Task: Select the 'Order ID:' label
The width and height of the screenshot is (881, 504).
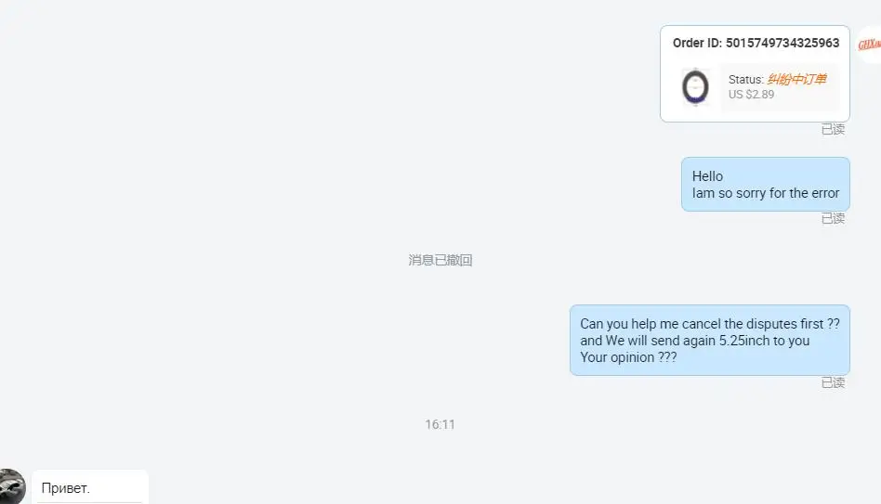Action: pyautogui.click(x=697, y=44)
